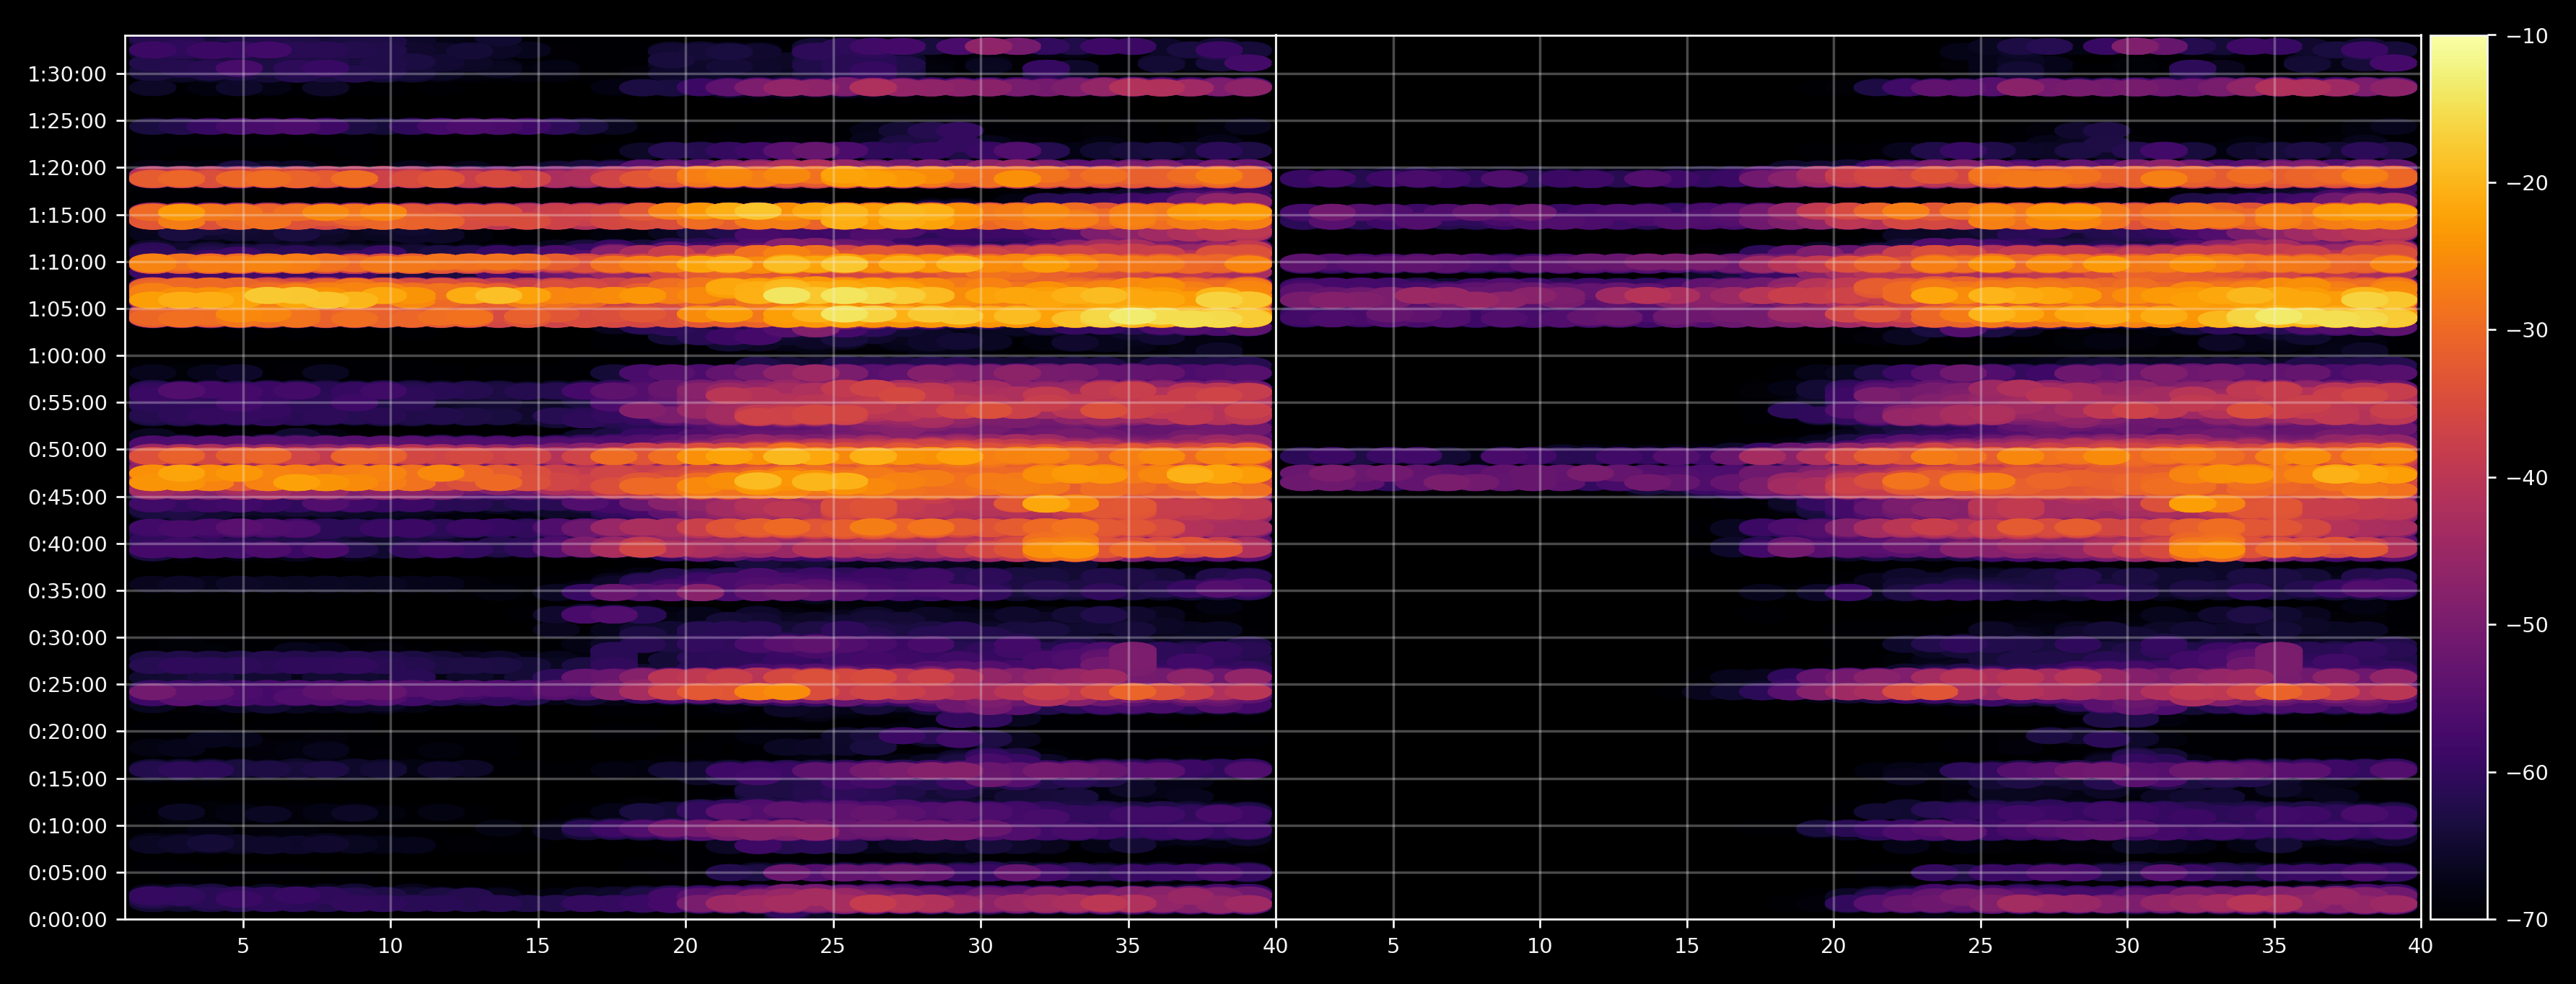This screenshot has width=2576, height=984.
Task: Click left heatmap's x-axis tick 25
Action: (833, 946)
